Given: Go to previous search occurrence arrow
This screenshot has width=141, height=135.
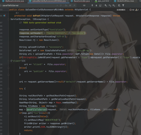Looking at the screenshot, I should pos(92,6).
